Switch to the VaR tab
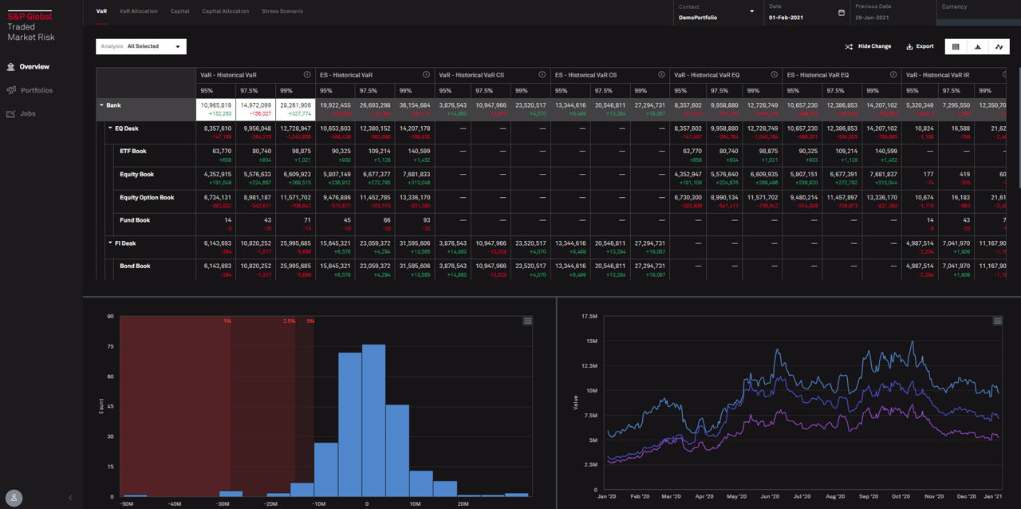This screenshot has width=1021, height=509. [x=101, y=11]
